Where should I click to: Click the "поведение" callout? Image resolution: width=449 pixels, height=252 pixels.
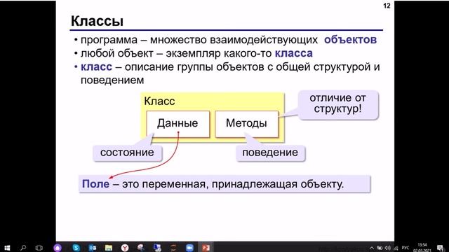point(270,153)
